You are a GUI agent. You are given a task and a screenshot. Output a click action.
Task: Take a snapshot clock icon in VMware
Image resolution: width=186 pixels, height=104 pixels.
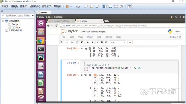86,6
